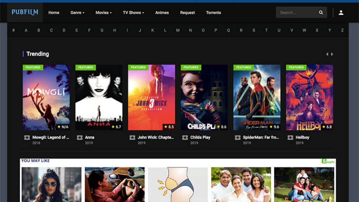
Task: Open Mowgli: Legend of... title link
Action: click(x=51, y=137)
